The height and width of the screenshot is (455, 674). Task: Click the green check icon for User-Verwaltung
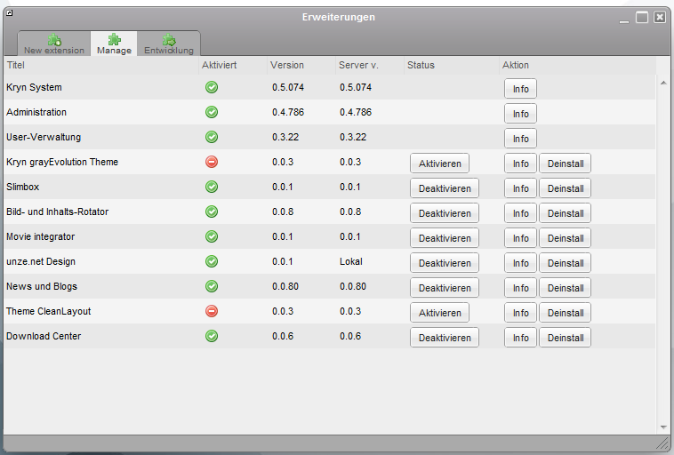[212, 137]
